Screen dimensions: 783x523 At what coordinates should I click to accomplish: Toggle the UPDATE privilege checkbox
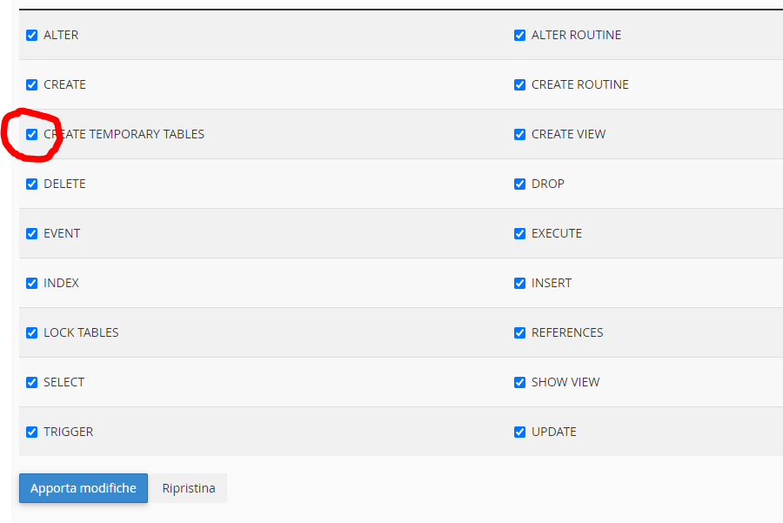520,432
